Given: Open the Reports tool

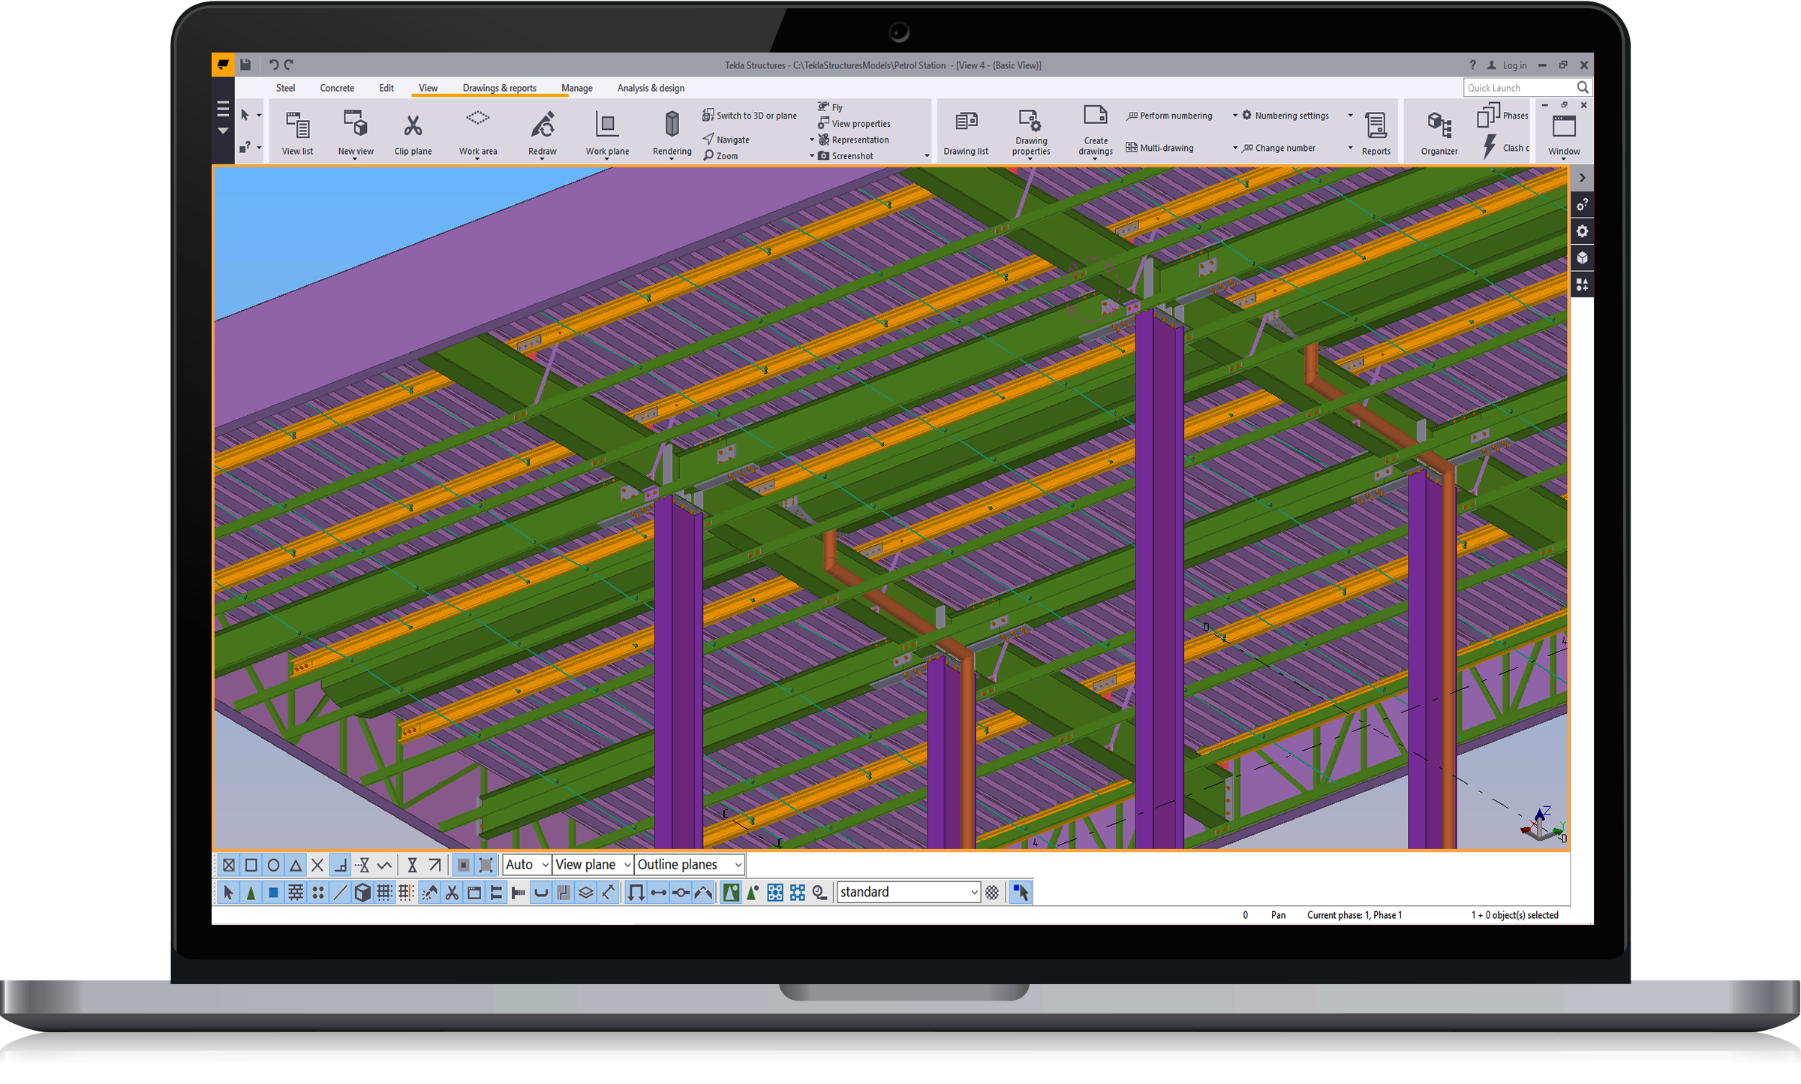Looking at the screenshot, I should pos(1376,133).
